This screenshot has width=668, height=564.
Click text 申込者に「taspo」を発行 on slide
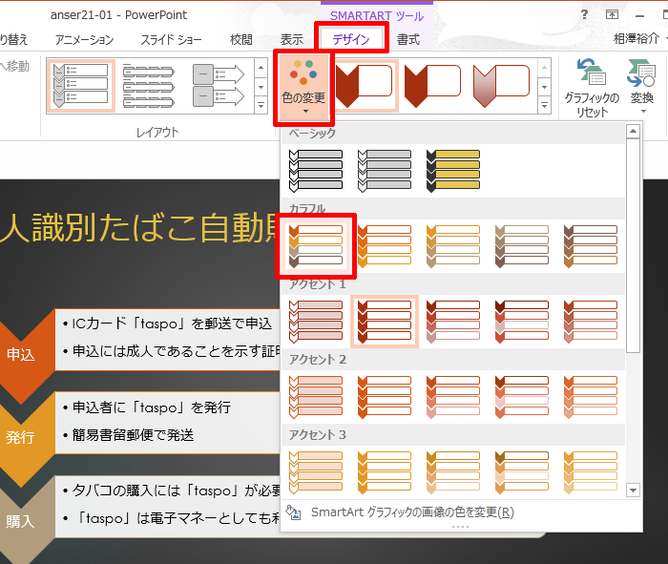152,407
